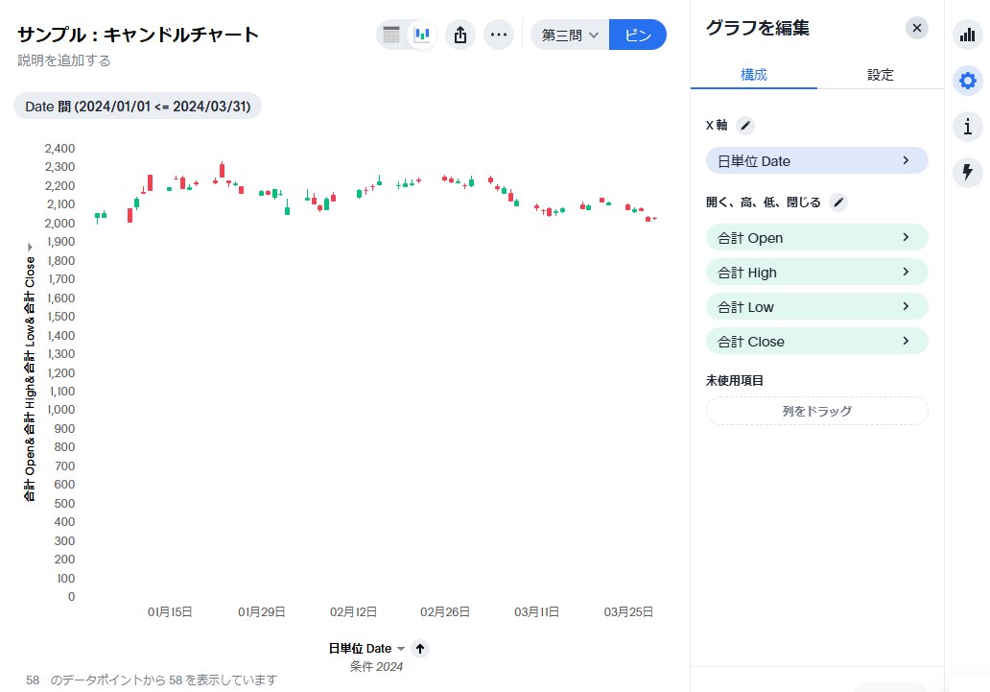
Task: Edit X軸 with the pencil icon
Action: click(745, 126)
